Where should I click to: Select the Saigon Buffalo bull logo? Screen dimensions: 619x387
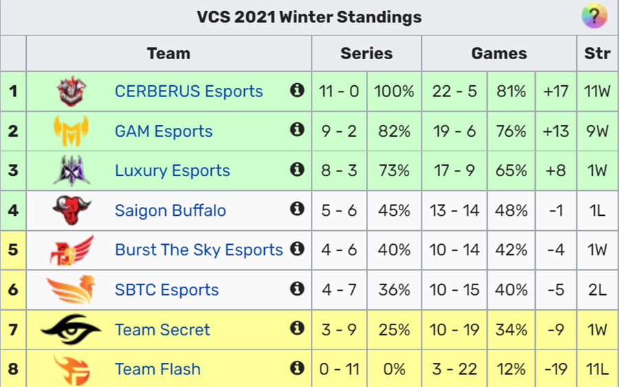72,210
